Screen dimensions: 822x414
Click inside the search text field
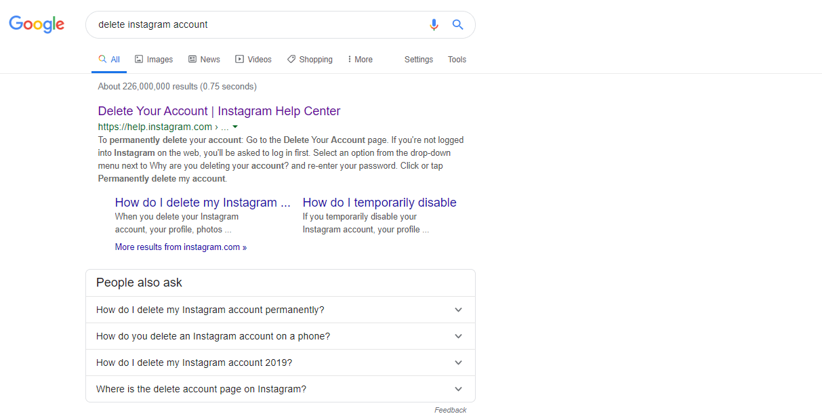[258, 24]
